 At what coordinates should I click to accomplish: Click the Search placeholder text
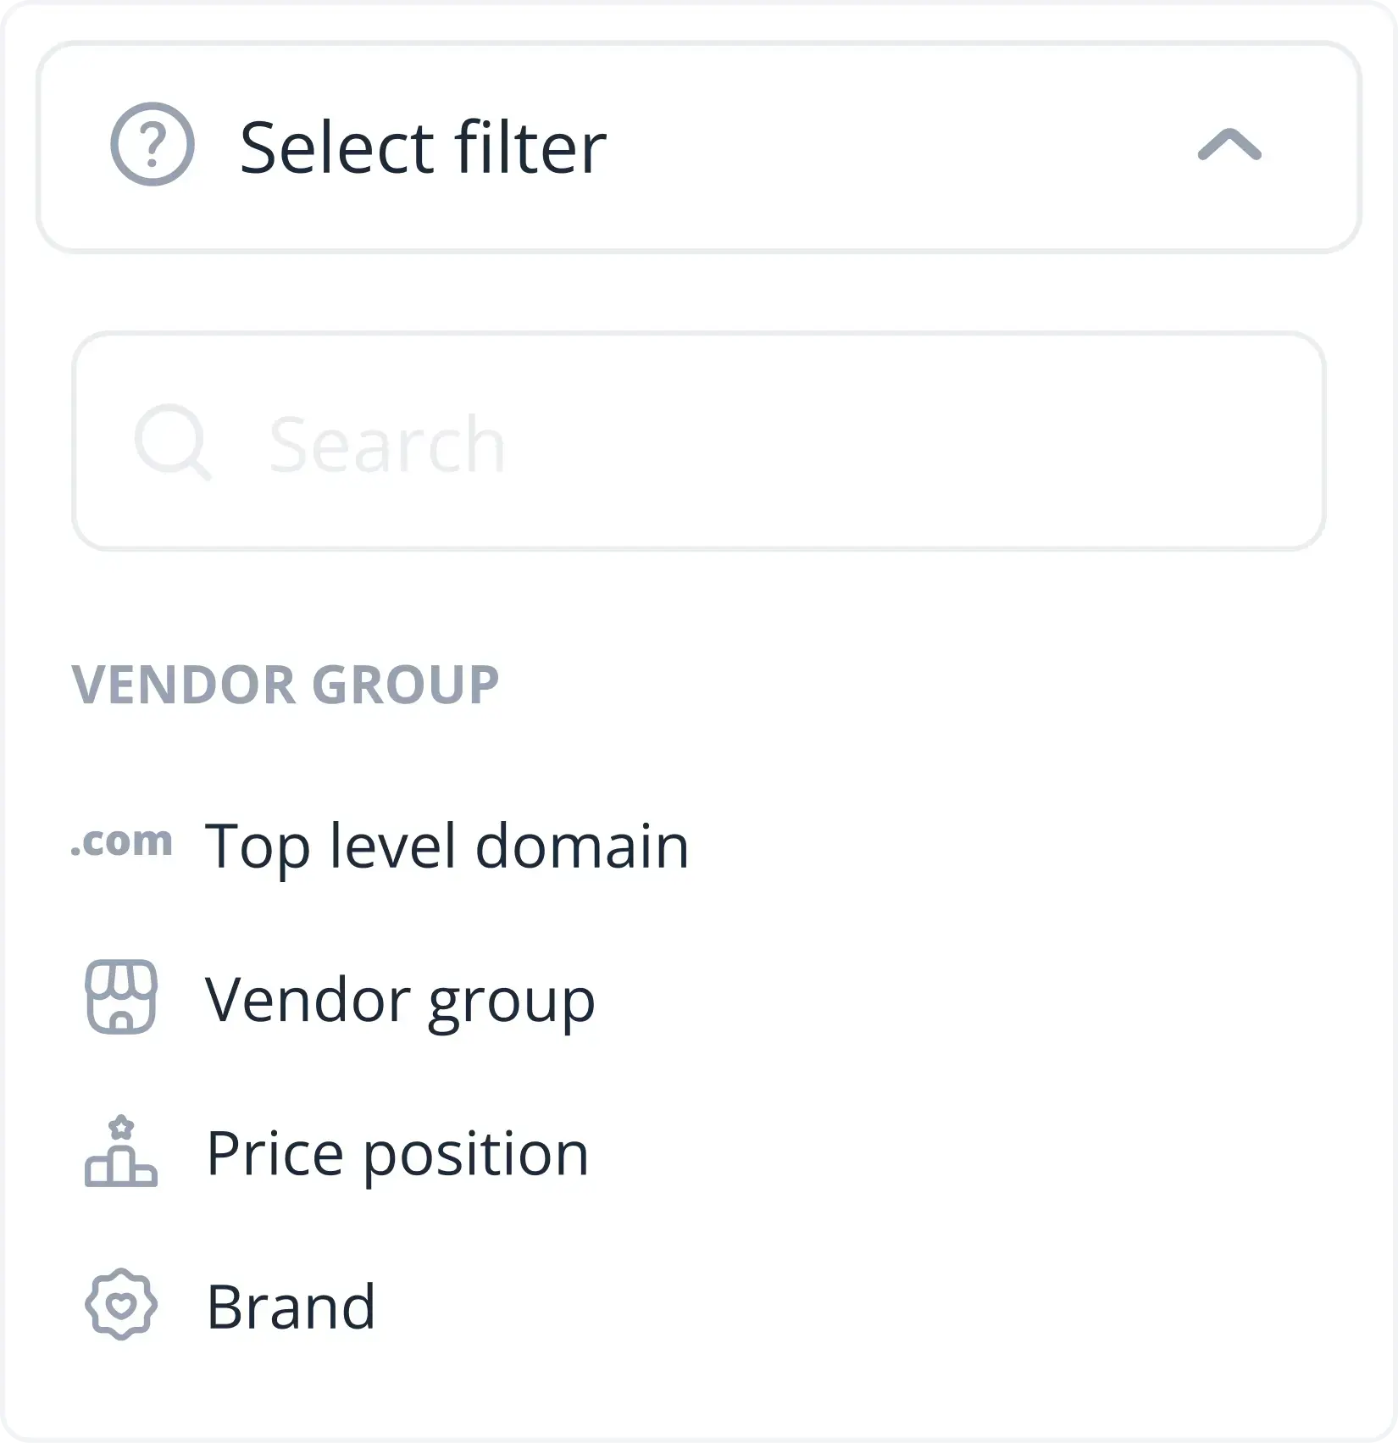click(387, 445)
